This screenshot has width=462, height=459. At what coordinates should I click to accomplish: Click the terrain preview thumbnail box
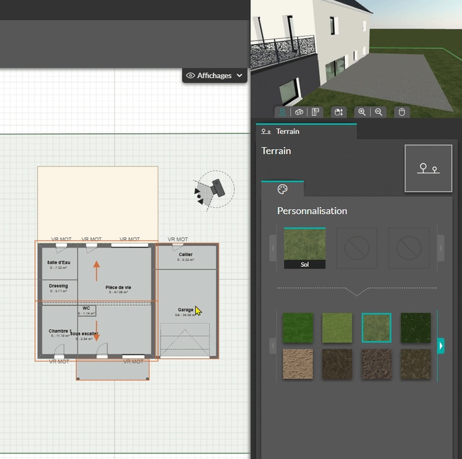click(428, 168)
